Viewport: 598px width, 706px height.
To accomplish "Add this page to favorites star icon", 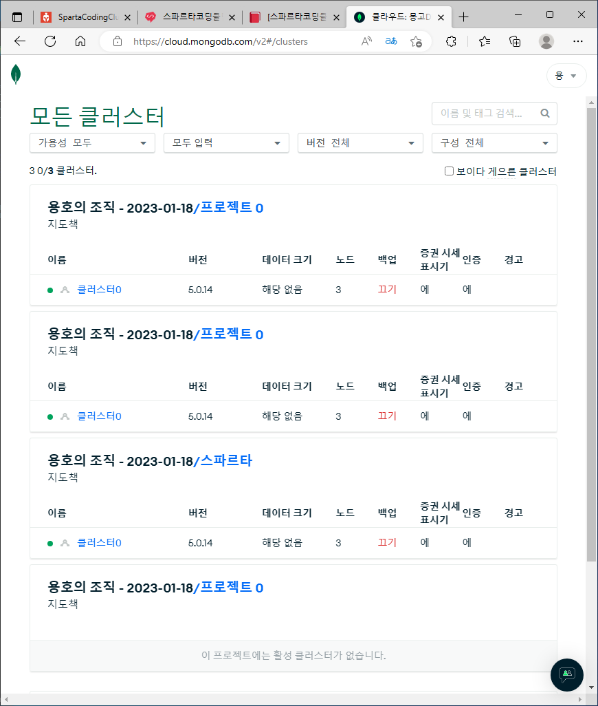I will [416, 41].
